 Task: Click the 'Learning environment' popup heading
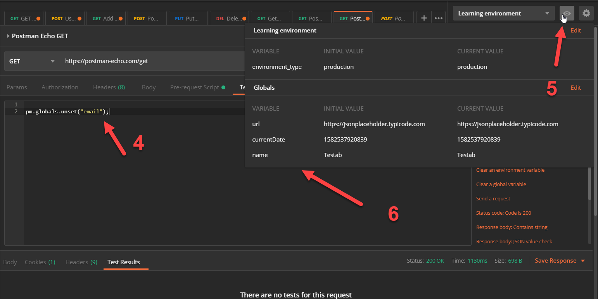pyautogui.click(x=285, y=30)
